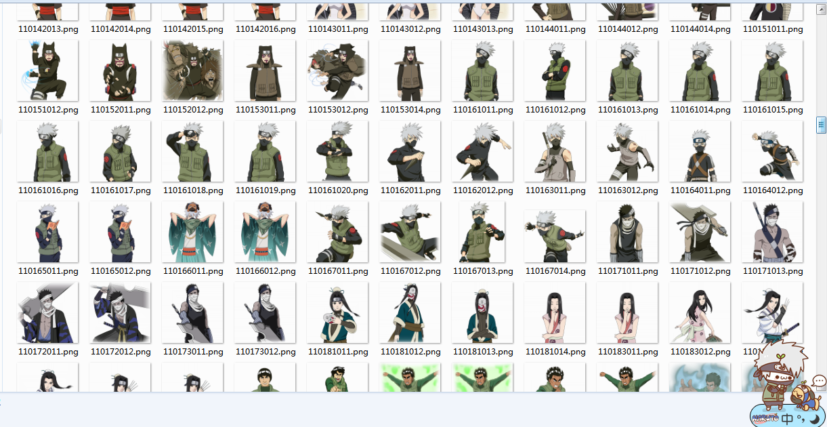Click the speech bubble icon beside the mascot
Viewport: 827px width, 427px height.
tap(819, 382)
